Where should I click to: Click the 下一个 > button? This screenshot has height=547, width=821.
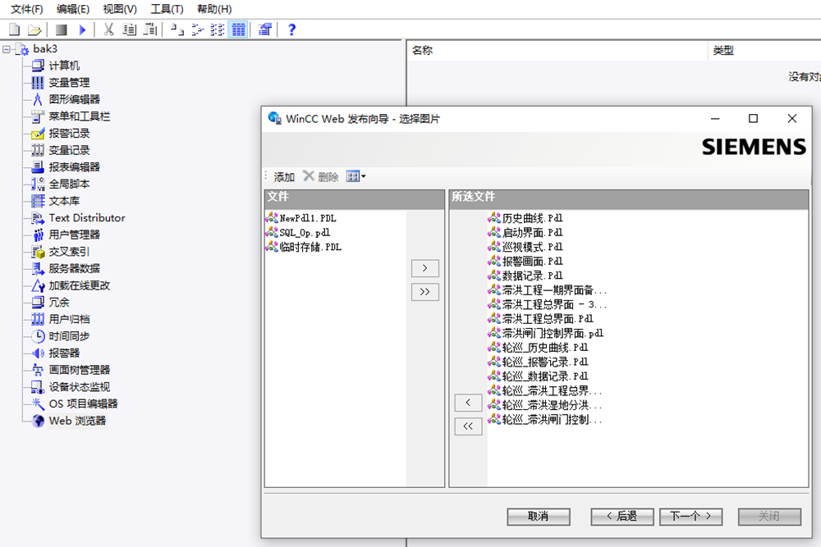[690, 516]
